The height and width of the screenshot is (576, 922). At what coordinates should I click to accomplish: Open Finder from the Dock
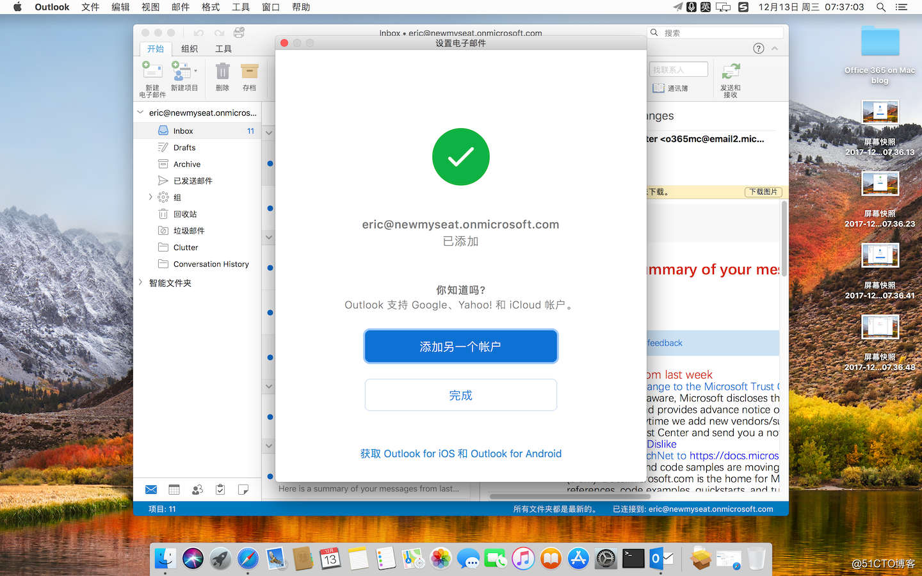pyautogui.click(x=165, y=559)
